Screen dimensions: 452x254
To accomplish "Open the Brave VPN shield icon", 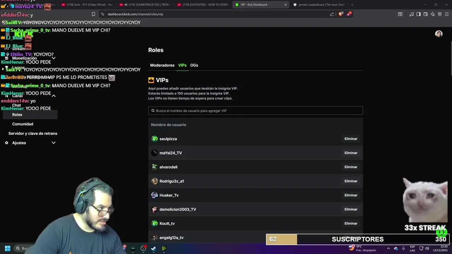I will point(440,14).
